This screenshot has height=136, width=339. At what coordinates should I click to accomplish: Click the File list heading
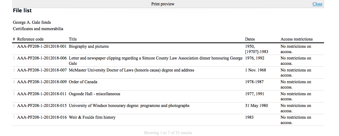coord(22,11)
